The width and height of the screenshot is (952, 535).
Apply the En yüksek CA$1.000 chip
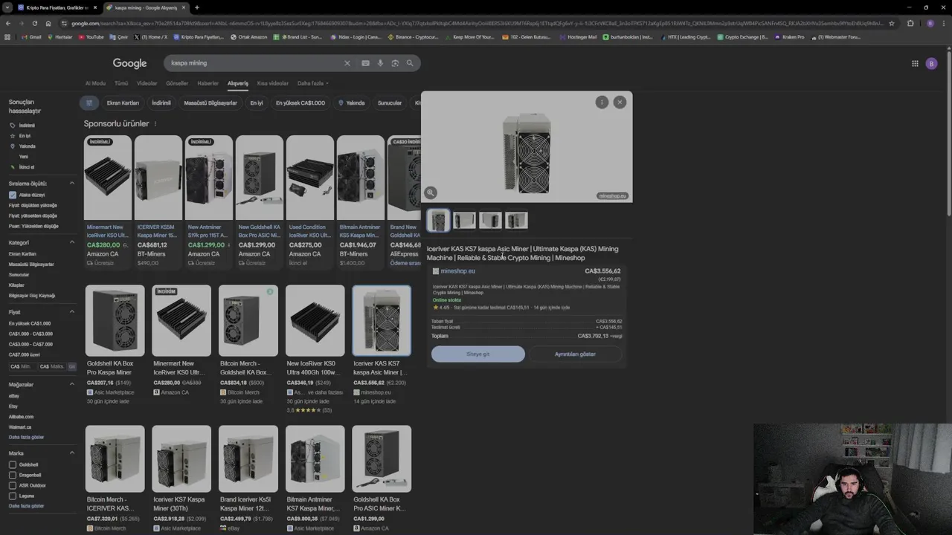[x=300, y=103]
